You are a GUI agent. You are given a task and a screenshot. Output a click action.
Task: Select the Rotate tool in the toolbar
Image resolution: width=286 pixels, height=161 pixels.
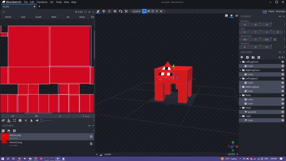tap(109, 11)
